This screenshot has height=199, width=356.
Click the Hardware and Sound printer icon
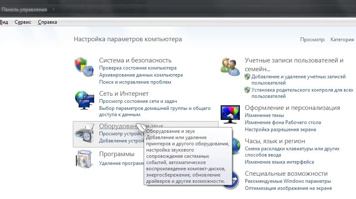point(84,133)
